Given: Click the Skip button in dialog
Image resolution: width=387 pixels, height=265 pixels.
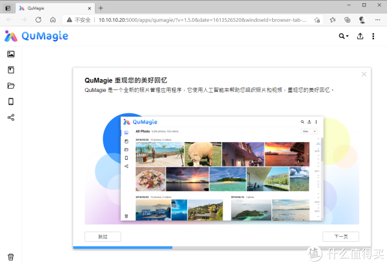Looking at the screenshot, I should point(103,237).
